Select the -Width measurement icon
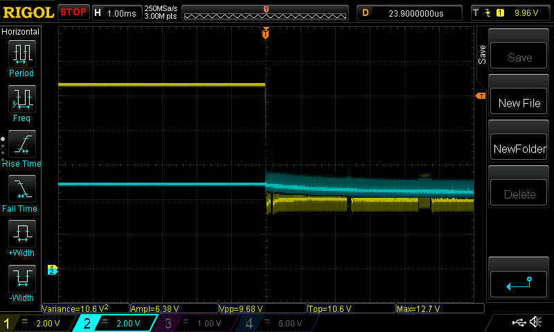554x332 pixels. [x=22, y=278]
